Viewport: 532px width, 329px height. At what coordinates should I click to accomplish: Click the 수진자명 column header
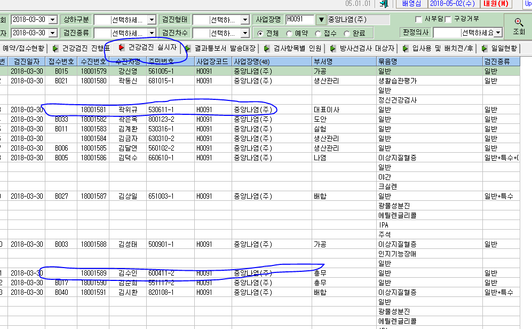pyautogui.click(x=128, y=61)
